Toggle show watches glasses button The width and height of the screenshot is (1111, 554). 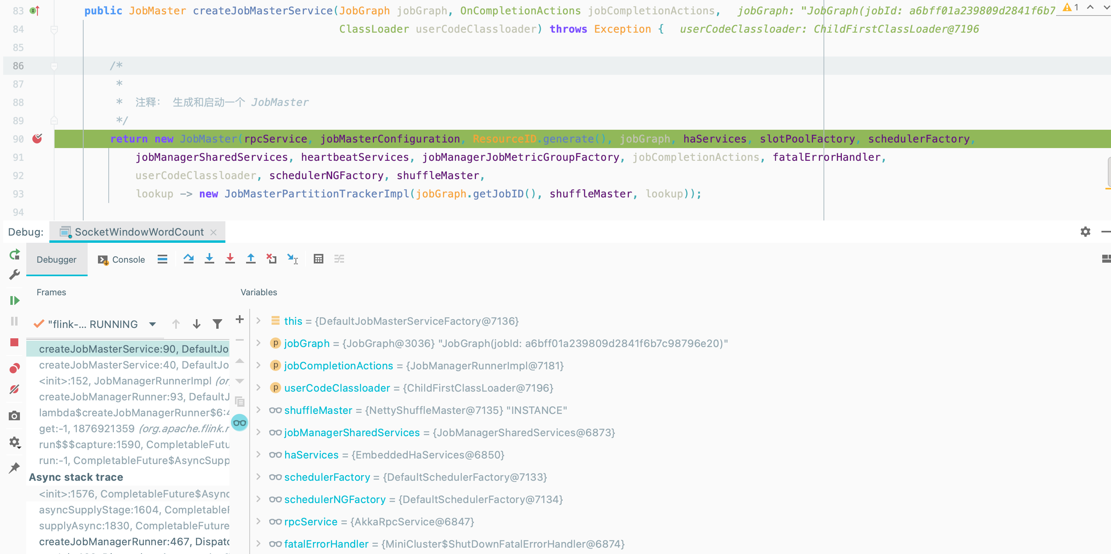[240, 423]
